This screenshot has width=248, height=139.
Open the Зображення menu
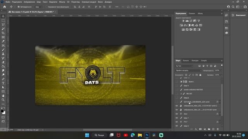click(x=29, y=2)
